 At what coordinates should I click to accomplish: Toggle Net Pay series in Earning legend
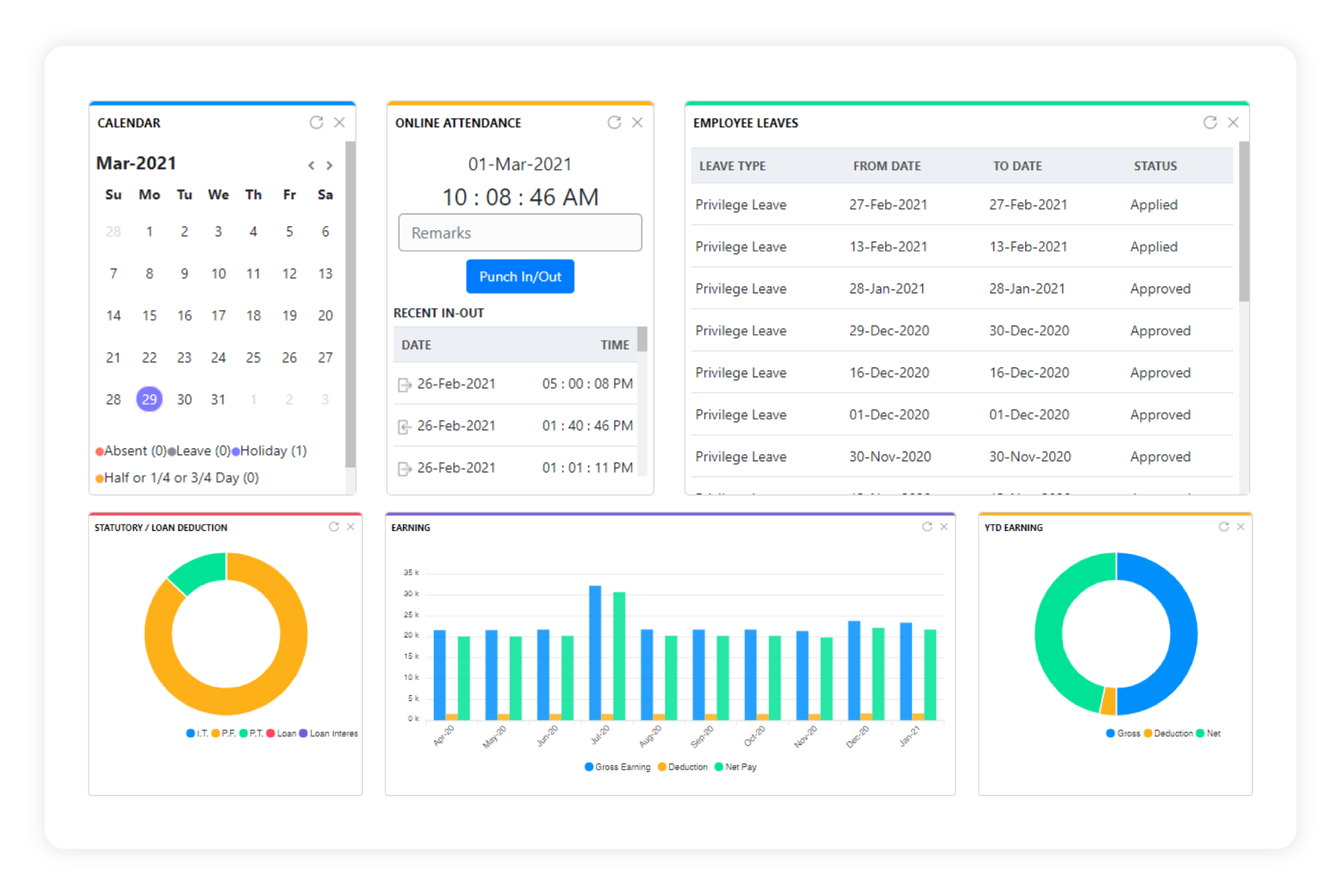736,767
